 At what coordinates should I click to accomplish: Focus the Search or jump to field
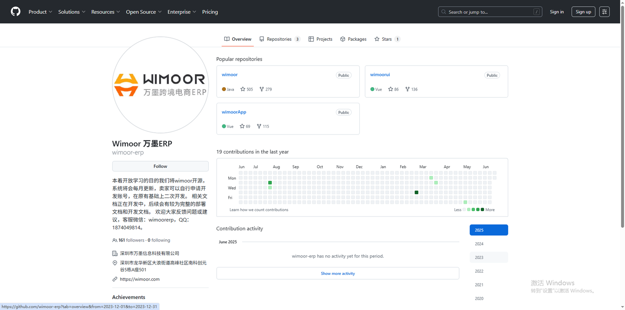[x=490, y=12]
